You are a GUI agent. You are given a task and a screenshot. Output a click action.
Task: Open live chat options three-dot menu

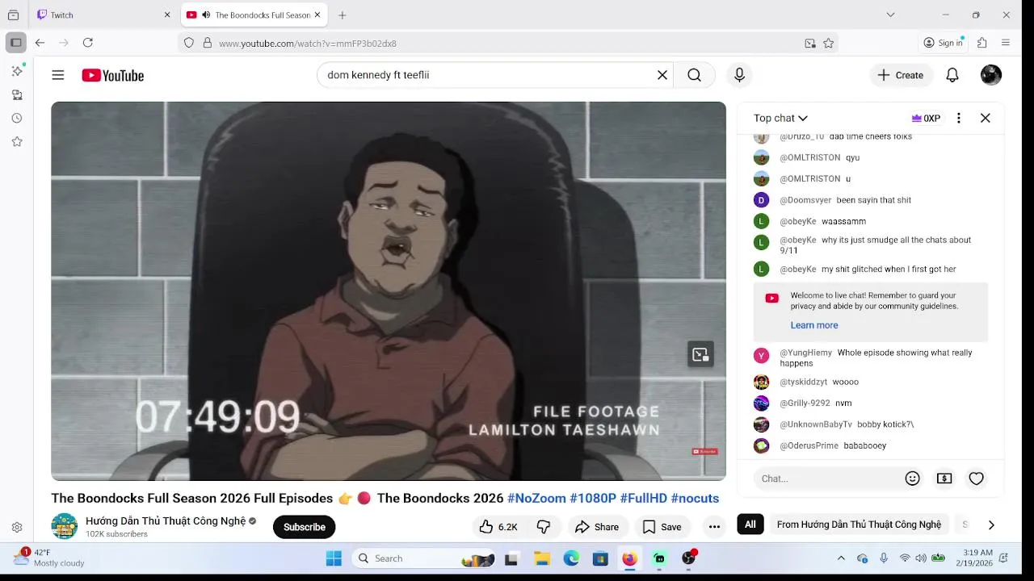959,118
